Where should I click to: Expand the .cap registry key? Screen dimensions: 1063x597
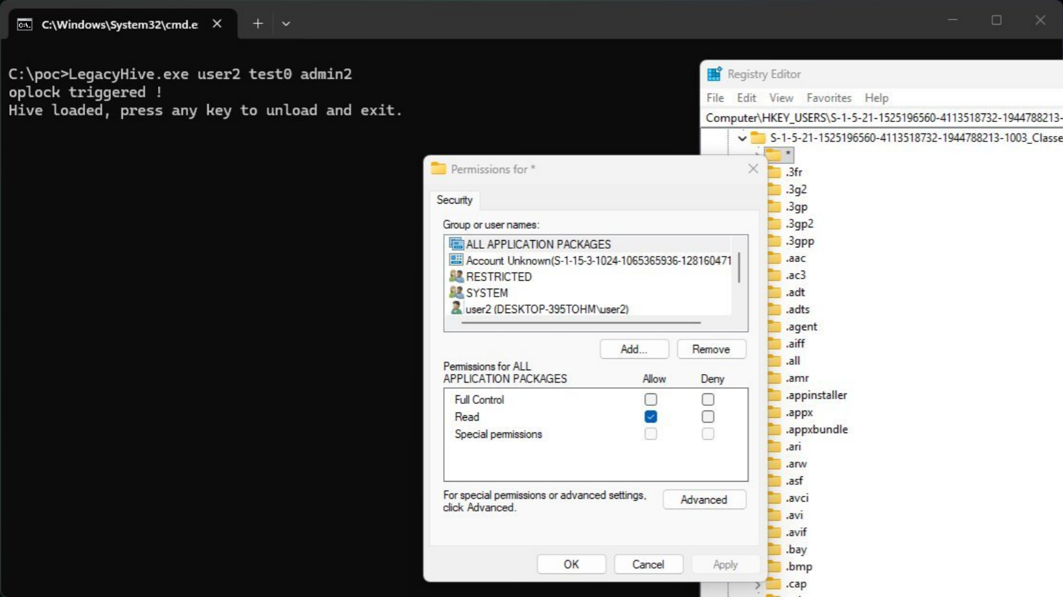pos(757,584)
